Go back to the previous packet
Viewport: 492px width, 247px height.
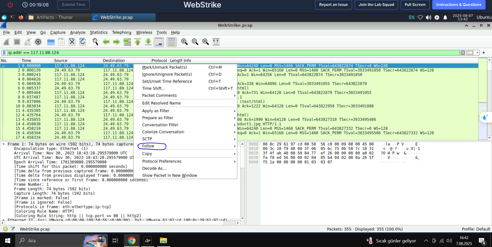click(106, 42)
